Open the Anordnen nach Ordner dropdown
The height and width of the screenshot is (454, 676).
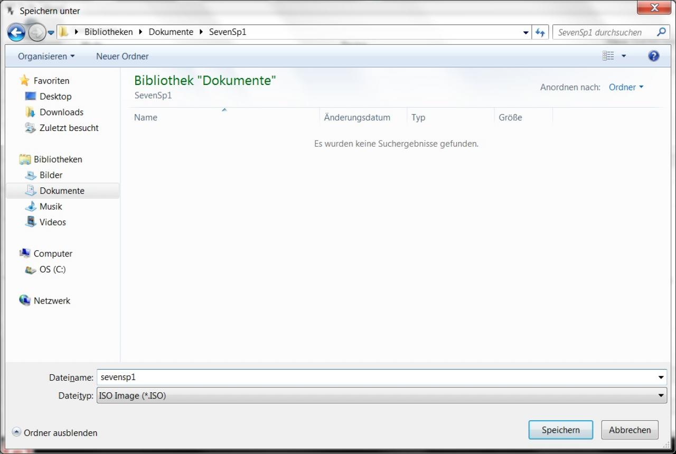pyautogui.click(x=626, y=87)
